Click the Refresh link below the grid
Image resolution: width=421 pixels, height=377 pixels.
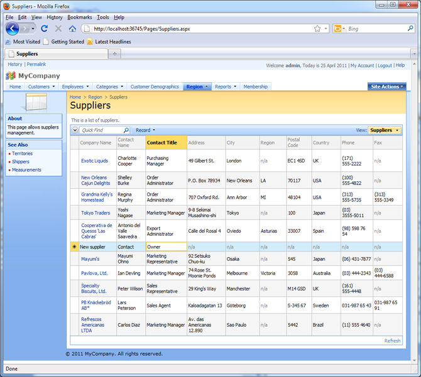(x=392, y=341)
